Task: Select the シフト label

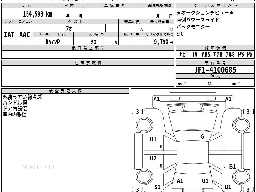Action: click(x=10, y=21)
